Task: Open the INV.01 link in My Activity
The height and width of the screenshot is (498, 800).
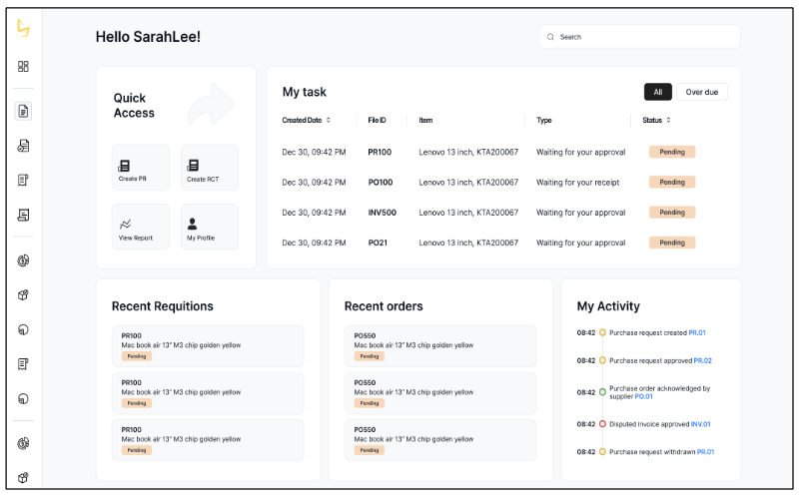Action: click(700, 424)
